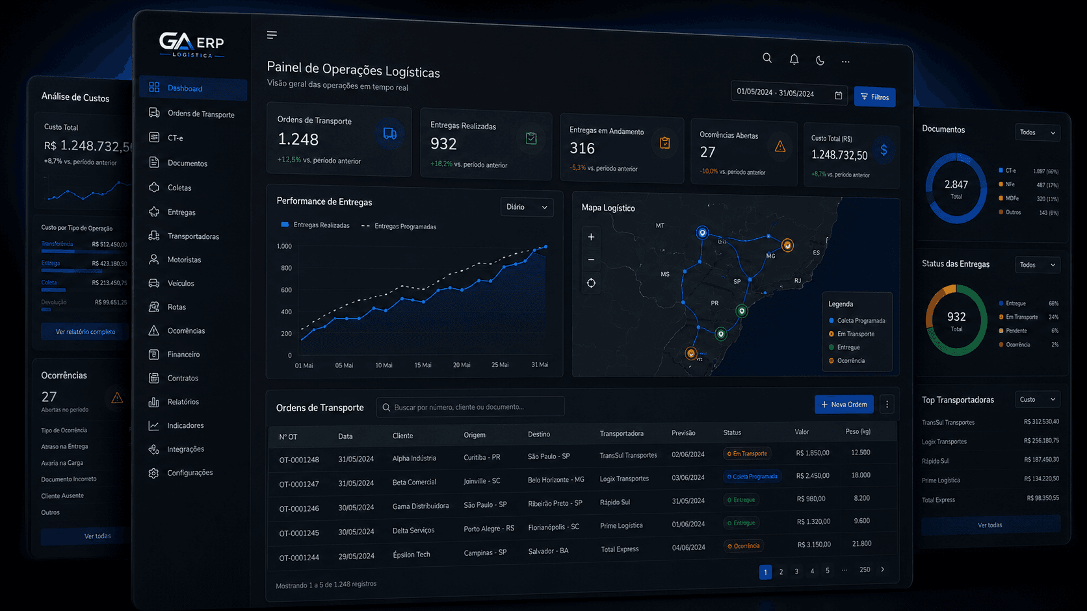The height and width of the screenshot is (611, 1087).
Task: Open search with magnifier icon
Action: point(767,58)
